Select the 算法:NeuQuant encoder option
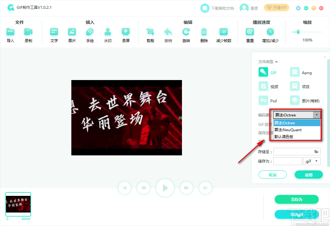330x226 pixels. 288,130
